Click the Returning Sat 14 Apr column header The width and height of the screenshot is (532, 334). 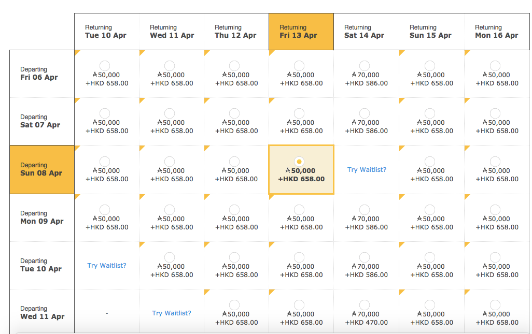point(366,32)
